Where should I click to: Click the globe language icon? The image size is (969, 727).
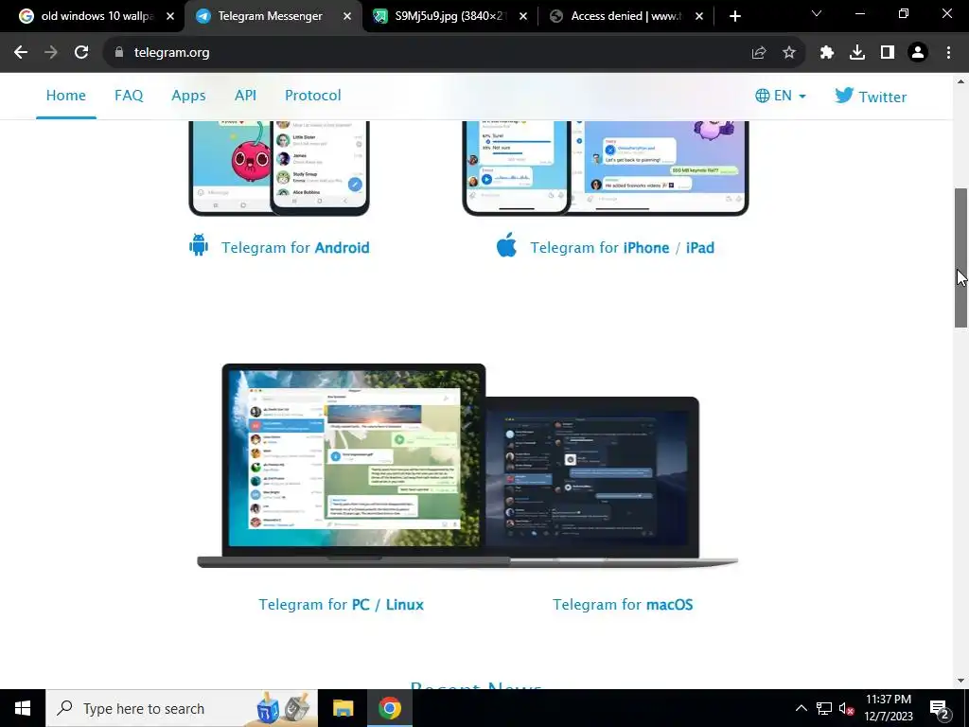coord(763,96)
